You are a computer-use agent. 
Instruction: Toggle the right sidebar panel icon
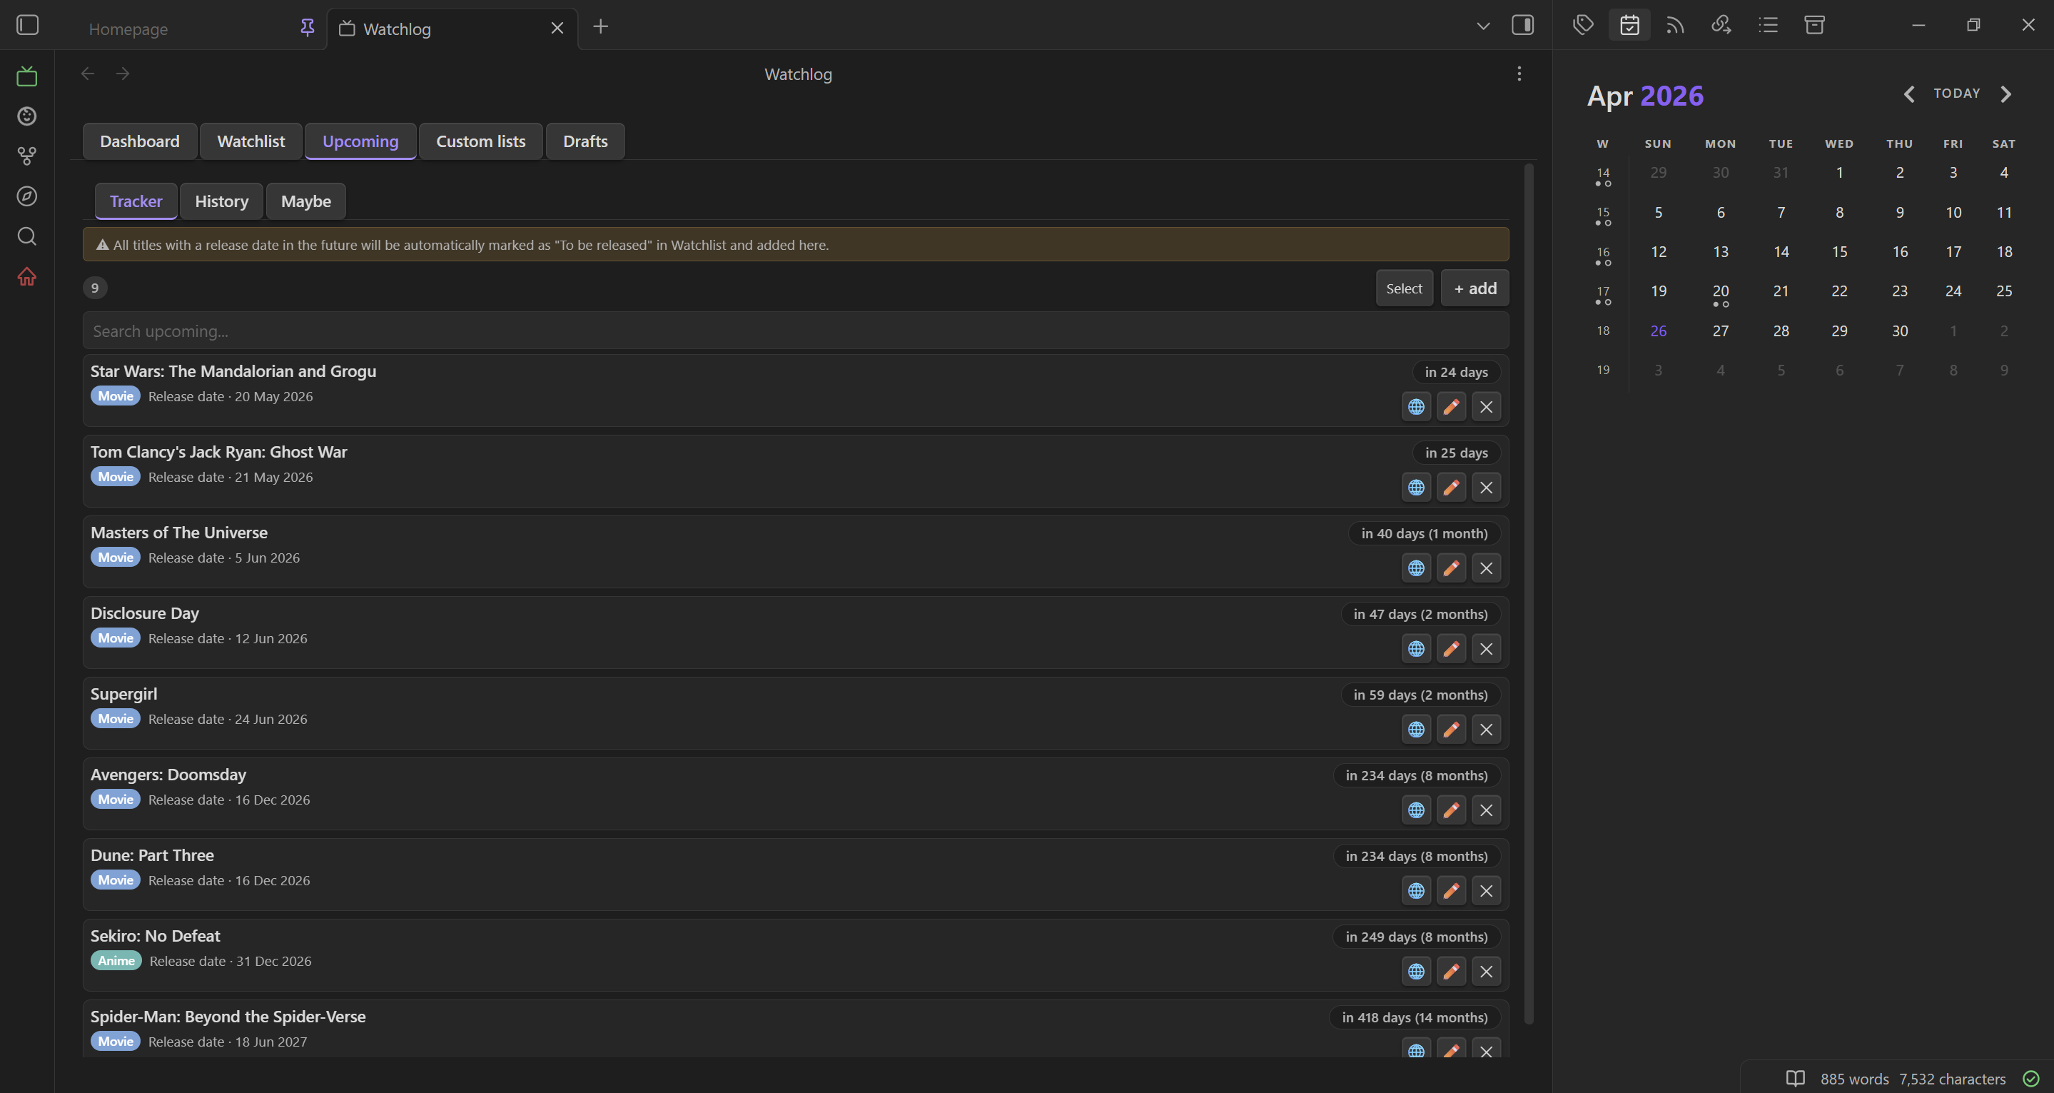pyautogui.click(x=1522, y=26)
